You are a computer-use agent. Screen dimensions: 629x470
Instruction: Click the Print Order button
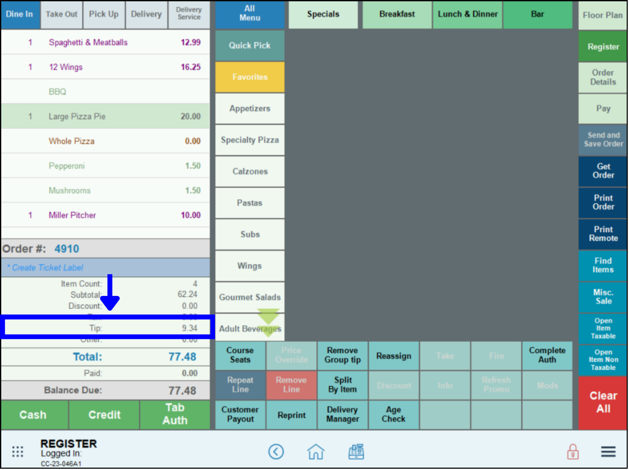603,203
